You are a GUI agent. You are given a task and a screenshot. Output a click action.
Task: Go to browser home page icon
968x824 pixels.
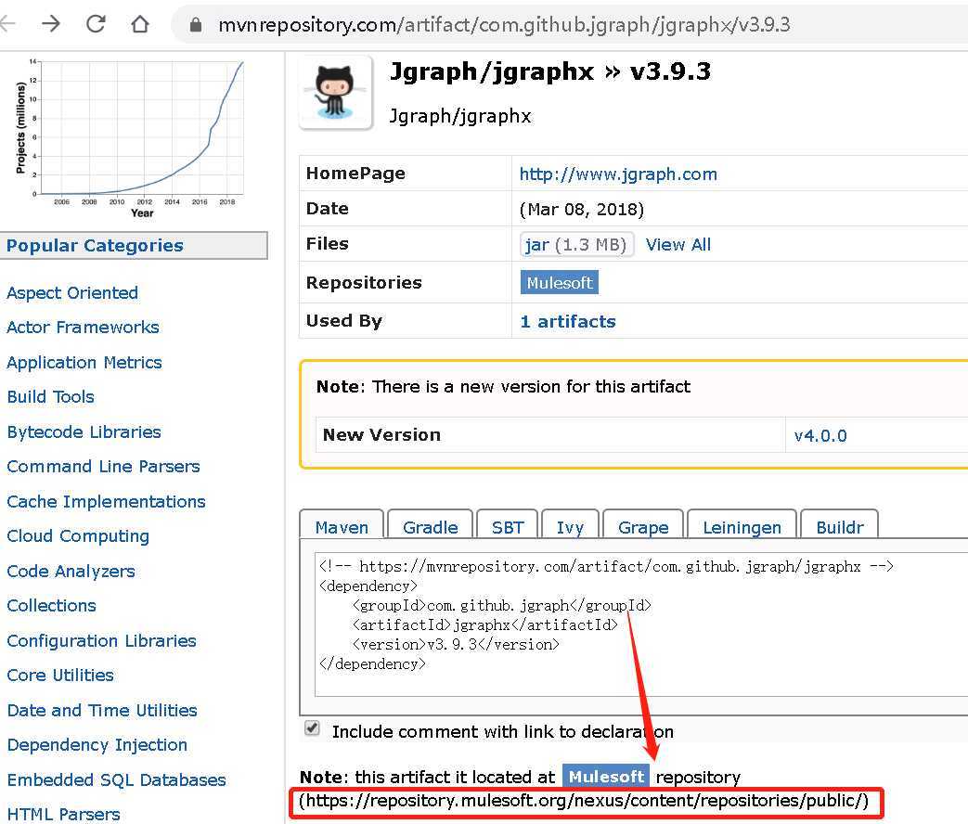click(x=140, y=24)
